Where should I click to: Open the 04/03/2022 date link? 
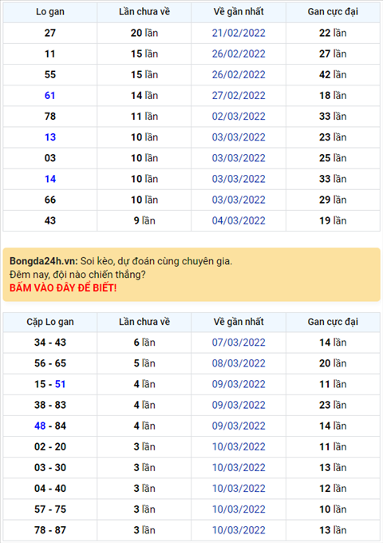coord(239,220)
